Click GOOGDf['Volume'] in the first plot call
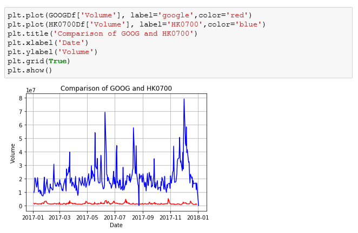Image resolution: width=358 pixels, height=233 pixels. point(84,15)
